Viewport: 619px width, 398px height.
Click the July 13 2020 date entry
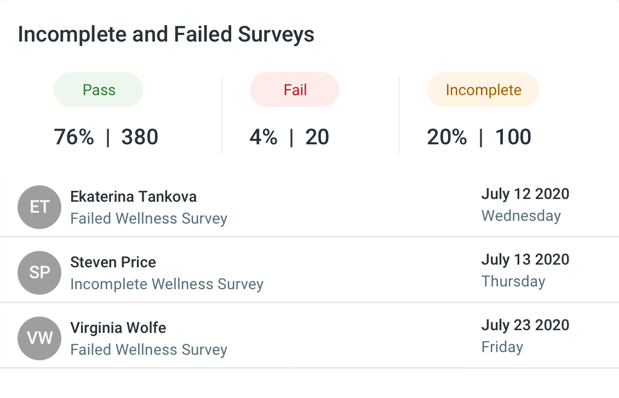[525, 260]
